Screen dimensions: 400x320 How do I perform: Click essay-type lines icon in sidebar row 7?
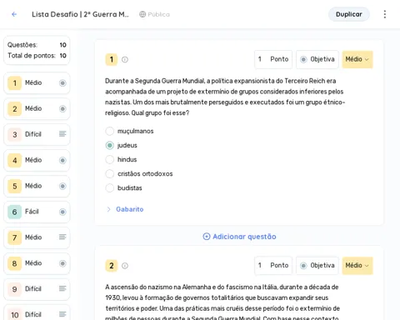pyautogui.click(x=62, y=237)
